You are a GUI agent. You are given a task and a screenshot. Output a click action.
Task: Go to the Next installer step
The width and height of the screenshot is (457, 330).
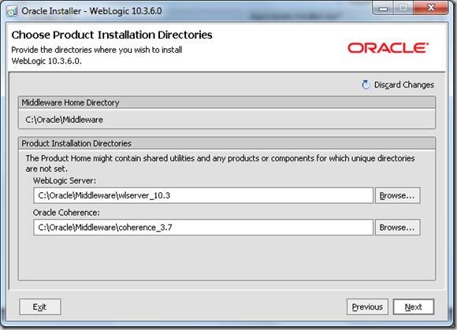point(414,306)
